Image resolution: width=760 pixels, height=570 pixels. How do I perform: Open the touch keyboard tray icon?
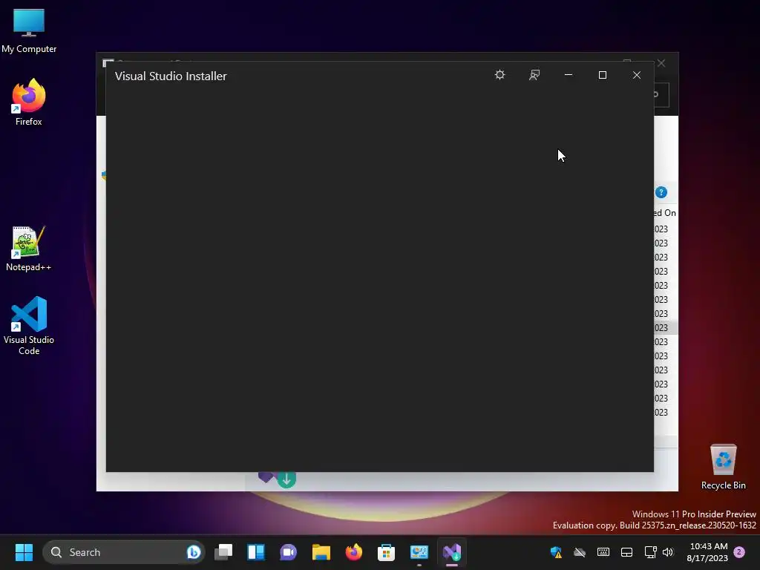tap(603, 552)
